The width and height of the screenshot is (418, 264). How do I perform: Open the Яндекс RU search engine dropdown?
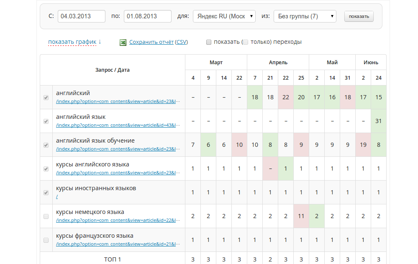224,16
